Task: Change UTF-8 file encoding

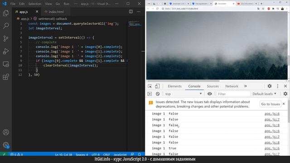Action: pos(96,154)
